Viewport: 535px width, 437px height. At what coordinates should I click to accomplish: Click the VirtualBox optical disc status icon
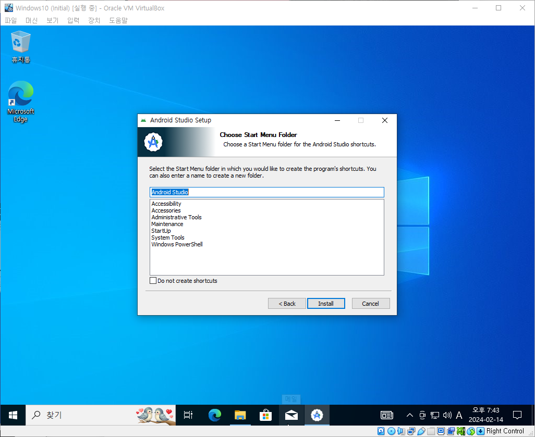392,431
